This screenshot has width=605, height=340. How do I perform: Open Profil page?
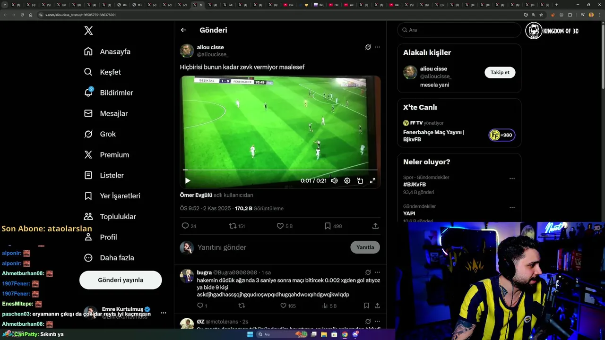click(x=100, y=237)
